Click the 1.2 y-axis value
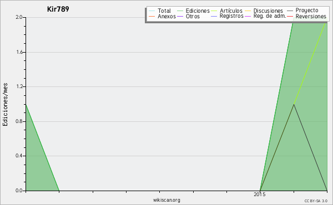Image resolution: width=333 pixels, height=205 pixels. pos(19,86)
